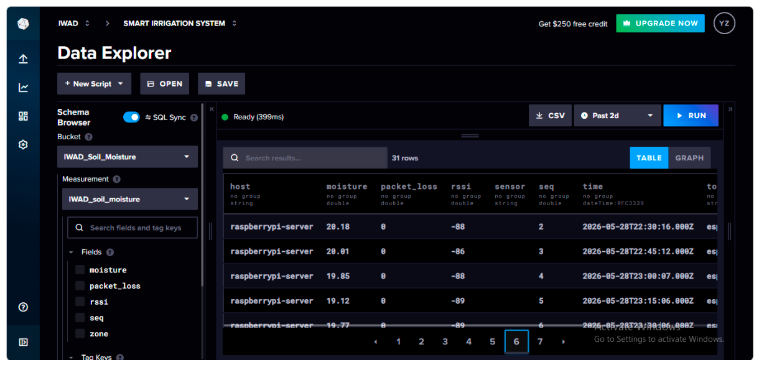Open Dashboards icon in sidebar

pos(23,116)
